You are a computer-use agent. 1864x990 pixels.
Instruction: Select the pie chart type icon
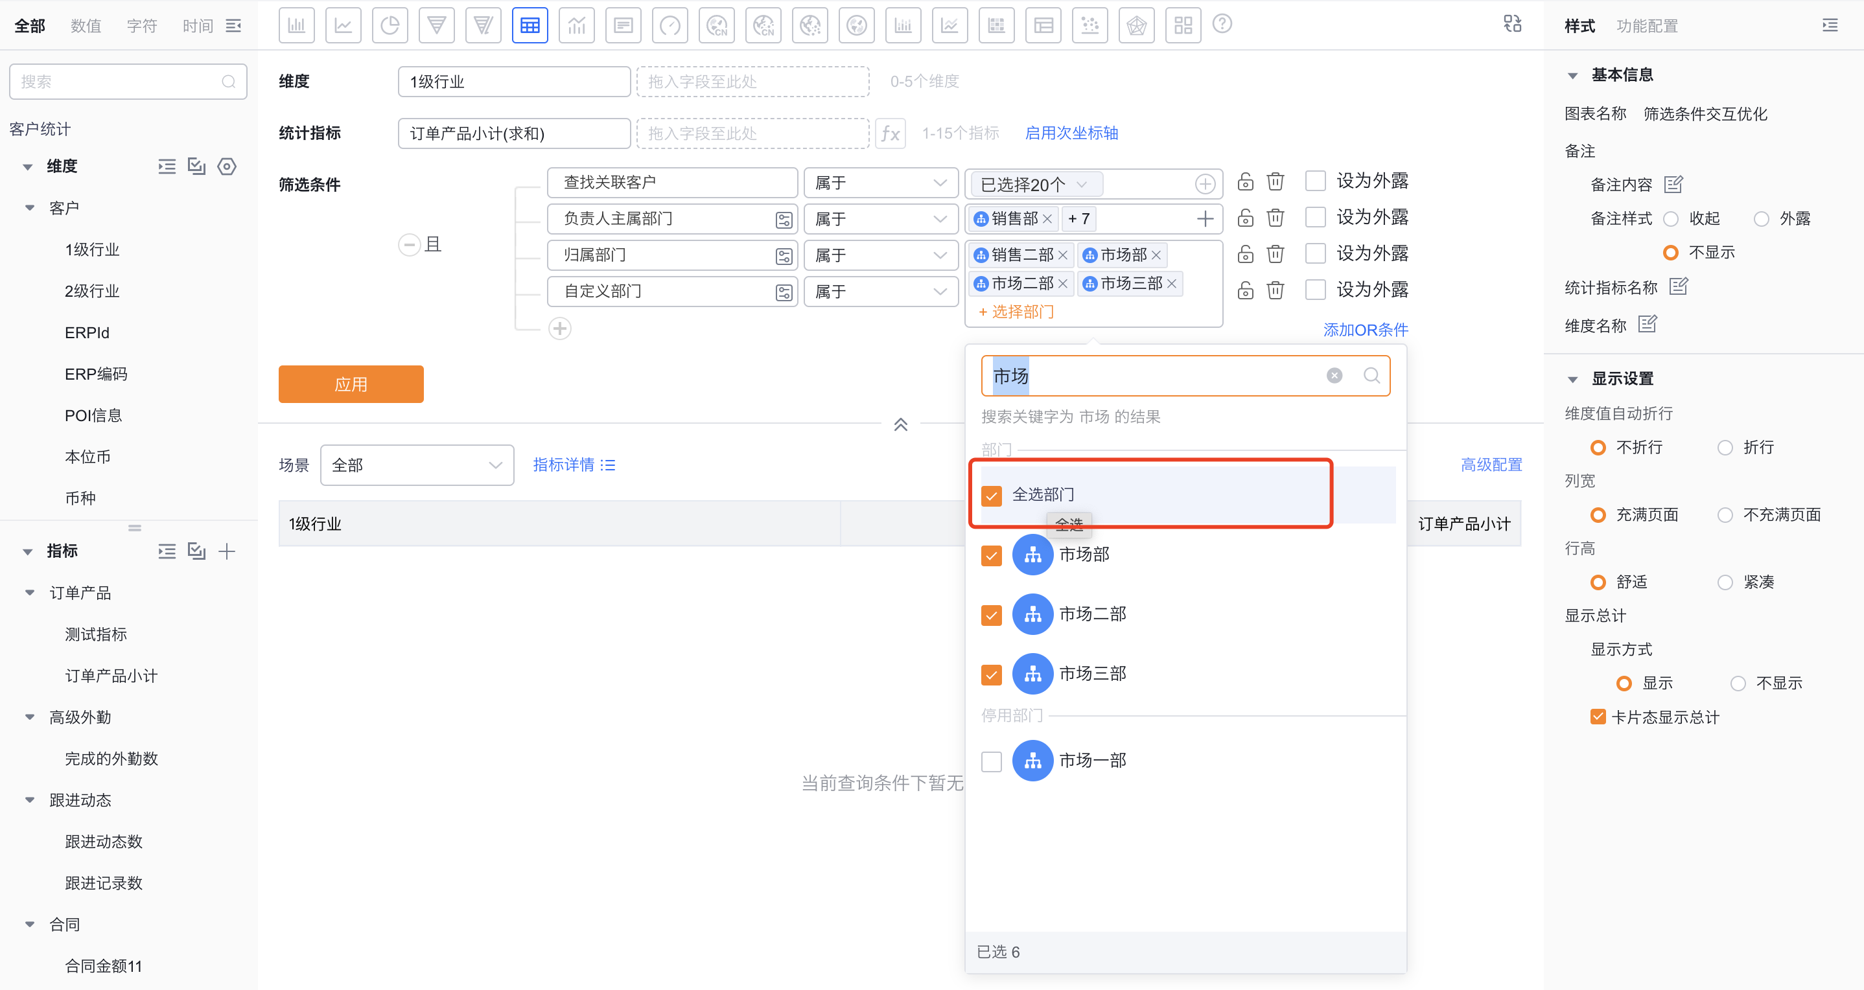coord(390,25)
